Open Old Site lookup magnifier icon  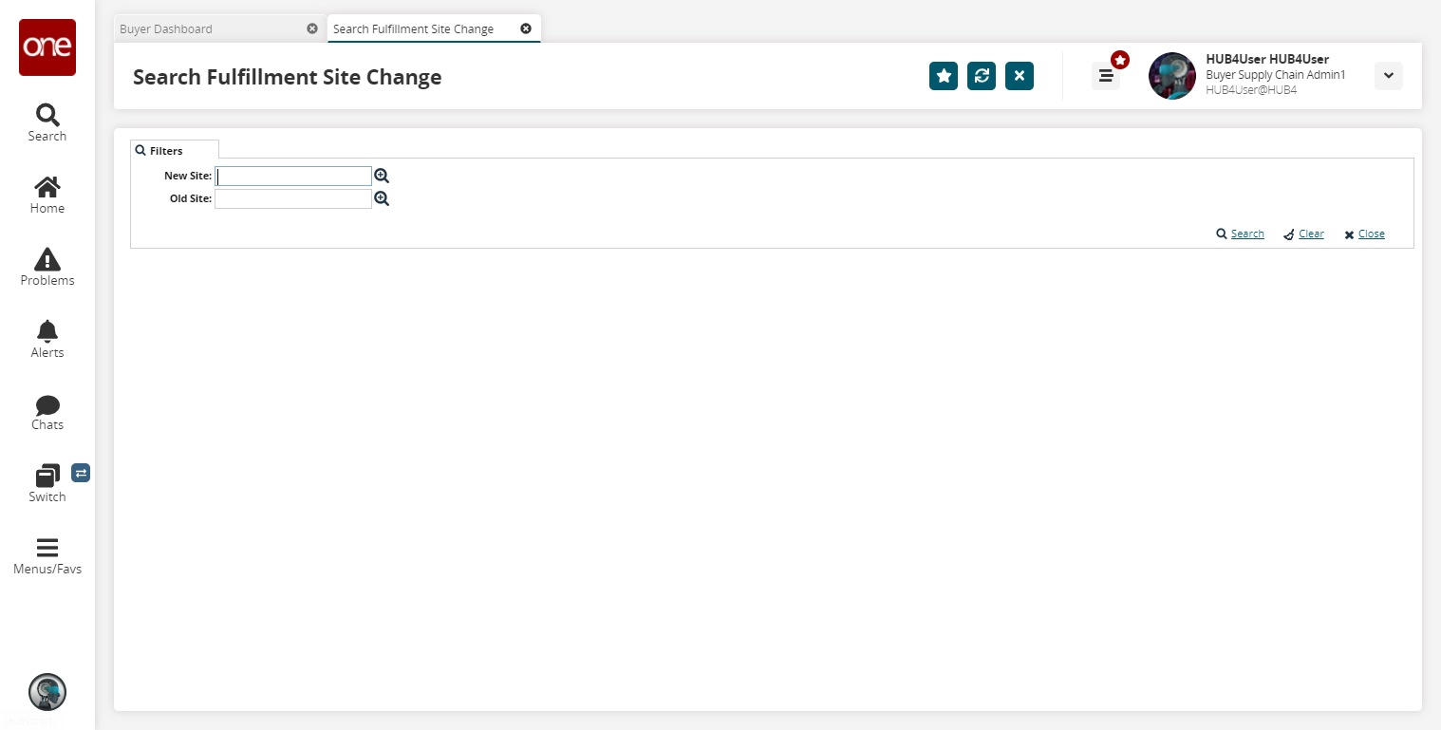(x=382, y=198)
